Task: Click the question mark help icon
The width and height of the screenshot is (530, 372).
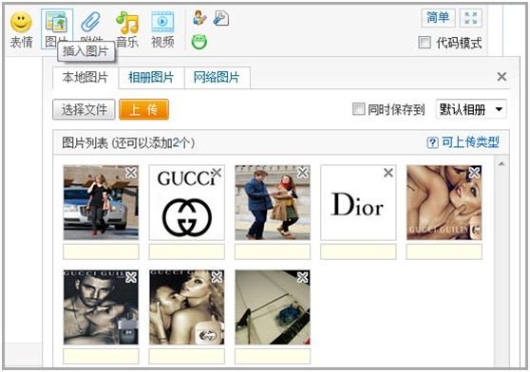Action: click(433, 142)
